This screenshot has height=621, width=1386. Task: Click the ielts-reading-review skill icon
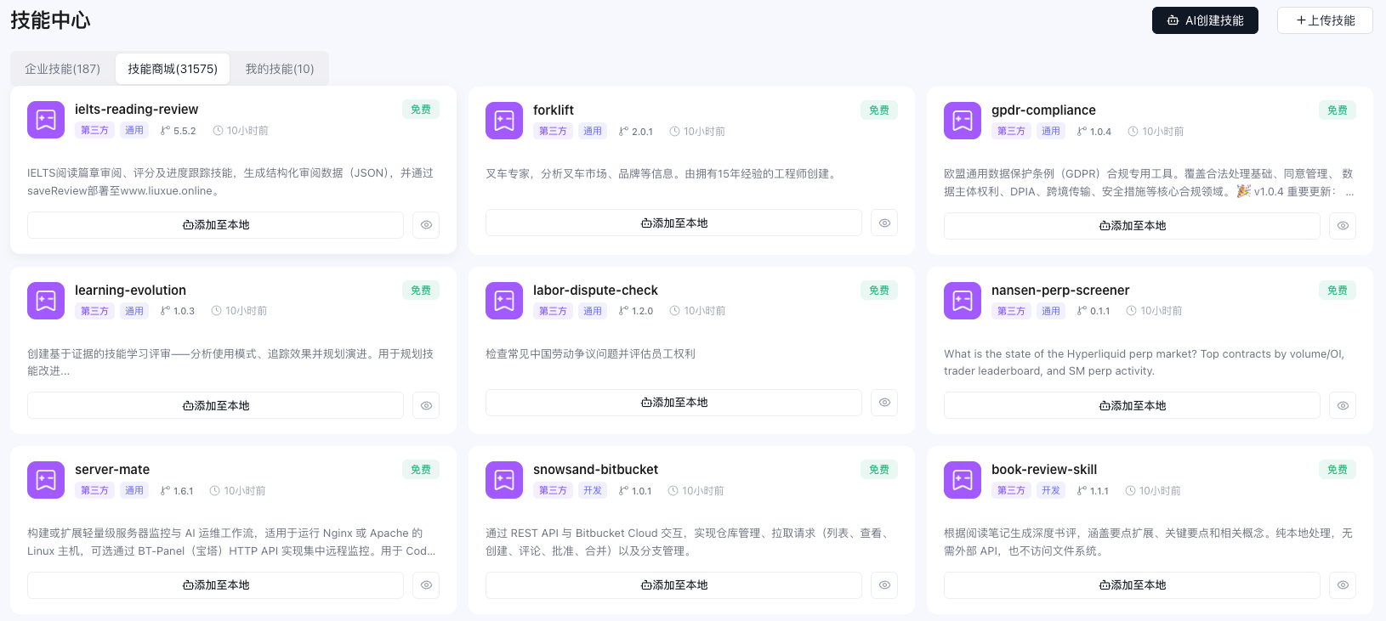point(46,120)
